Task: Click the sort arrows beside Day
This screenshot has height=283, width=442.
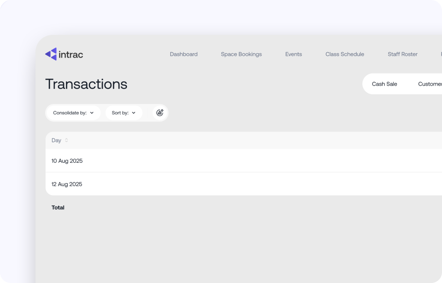Action: click(x=66, y=140)
